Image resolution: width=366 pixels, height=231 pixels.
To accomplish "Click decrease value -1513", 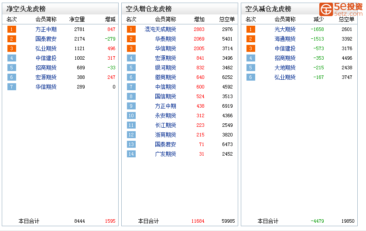I will point(318,39).
